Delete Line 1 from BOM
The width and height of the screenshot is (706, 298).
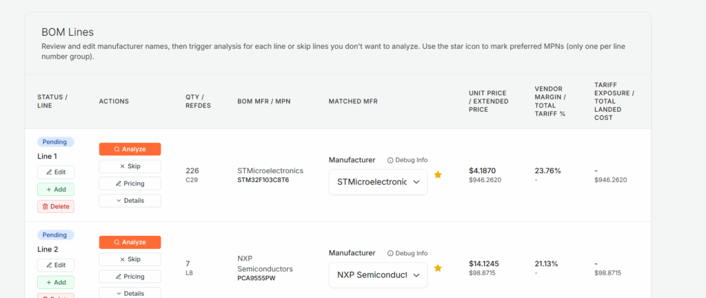click(x=55, y=206)
